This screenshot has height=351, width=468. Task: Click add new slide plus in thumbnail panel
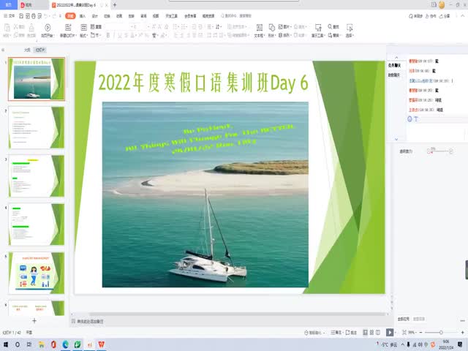pyautogui.click(x=34, y=320)
